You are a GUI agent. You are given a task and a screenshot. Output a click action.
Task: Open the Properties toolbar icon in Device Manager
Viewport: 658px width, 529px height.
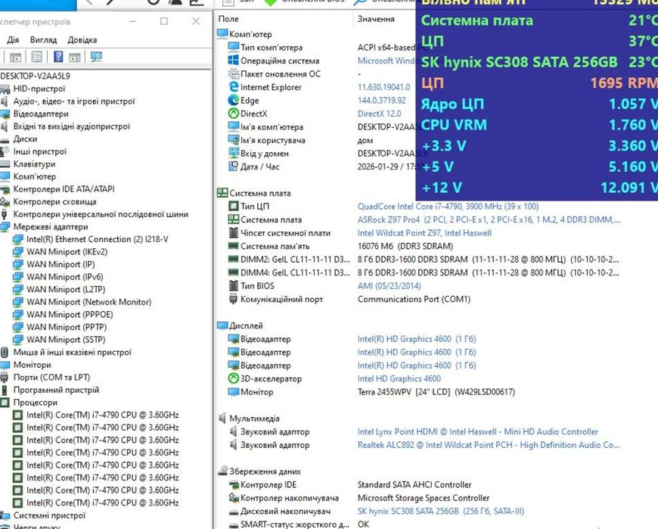pyautogui.click(x=37, y=57)
